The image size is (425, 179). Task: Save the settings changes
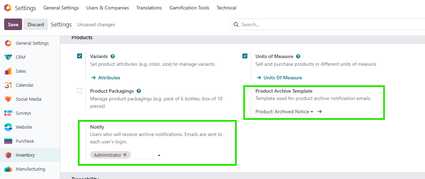pos(13,24)
